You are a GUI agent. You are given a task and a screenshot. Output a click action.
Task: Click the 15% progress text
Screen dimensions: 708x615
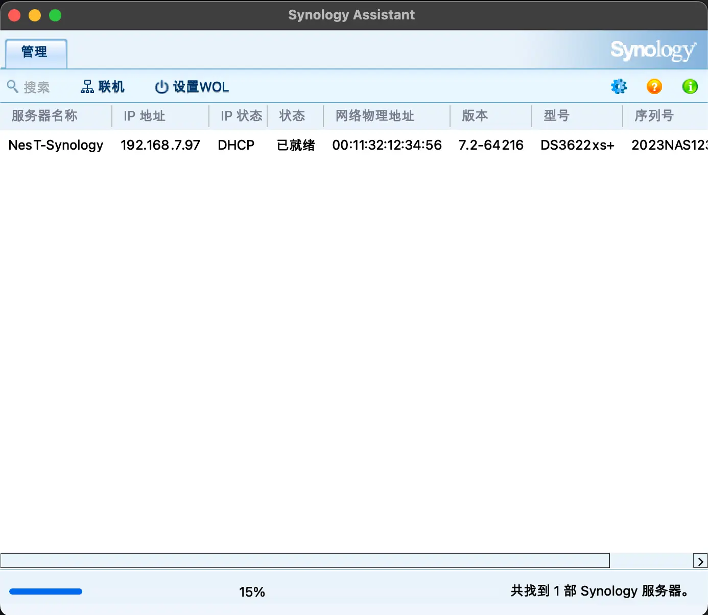pyautogui.click(x=252, y=592)
